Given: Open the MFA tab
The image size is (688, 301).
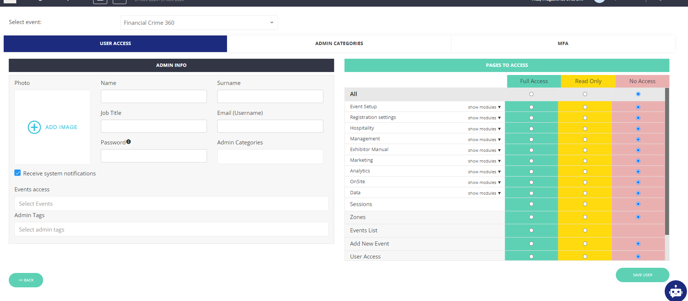Looking at the screenshot, I should coord(563,44).
